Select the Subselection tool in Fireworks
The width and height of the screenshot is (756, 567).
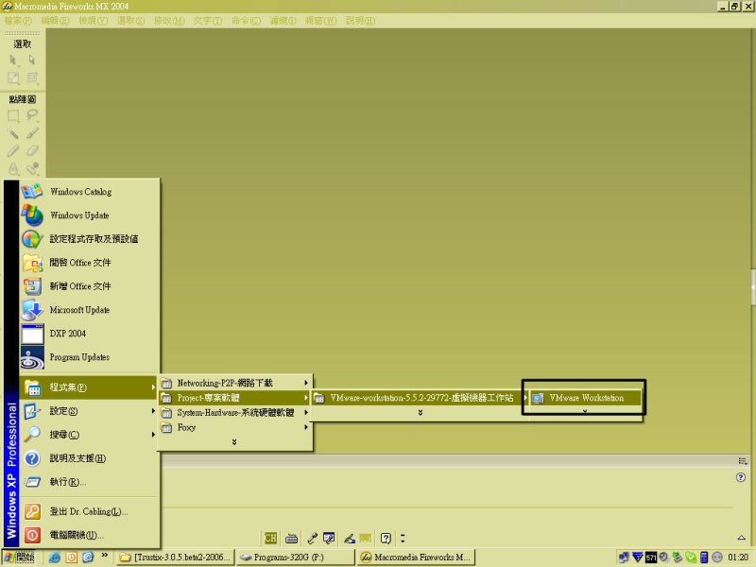32,60
